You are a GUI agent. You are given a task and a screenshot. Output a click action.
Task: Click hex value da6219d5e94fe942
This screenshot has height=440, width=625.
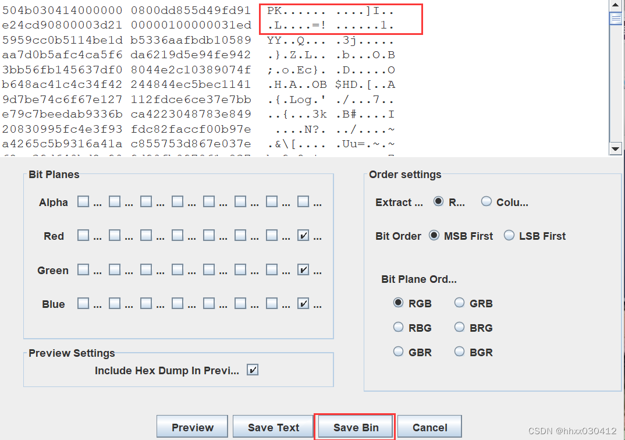(191, 55)
